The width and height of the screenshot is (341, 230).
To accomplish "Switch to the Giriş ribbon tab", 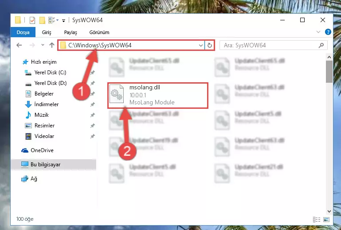I will pyautogui.click(x=46, y=32).
